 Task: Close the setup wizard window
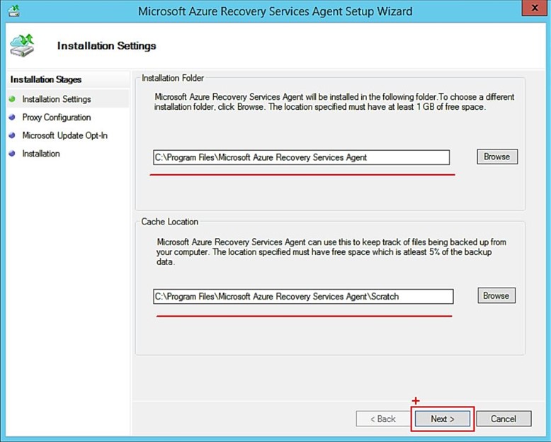535,8
